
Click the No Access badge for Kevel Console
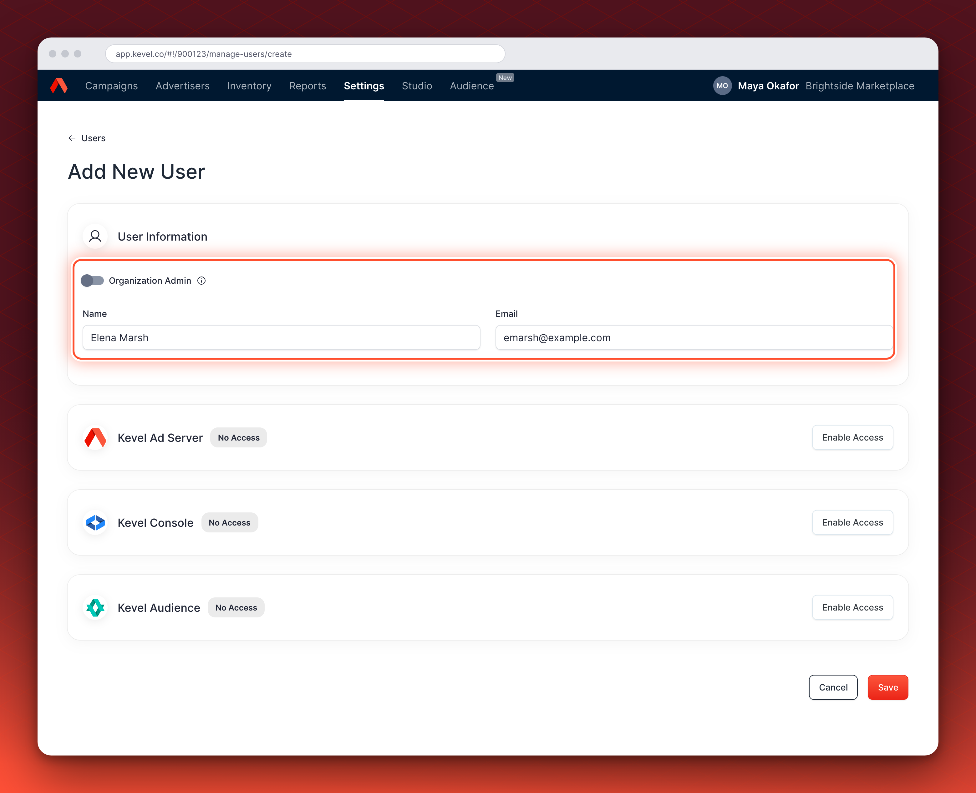tap(230, 523)
